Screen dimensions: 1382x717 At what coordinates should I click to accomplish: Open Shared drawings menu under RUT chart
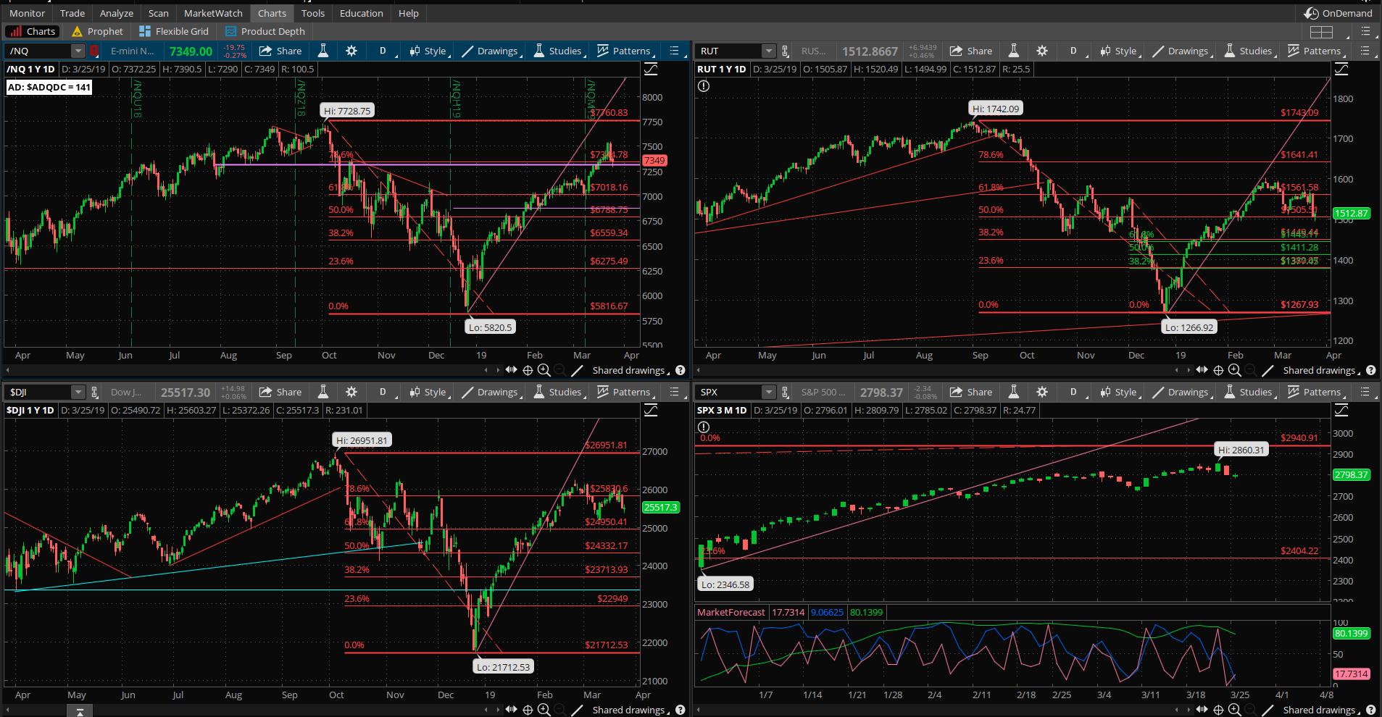pos(1320,370)
